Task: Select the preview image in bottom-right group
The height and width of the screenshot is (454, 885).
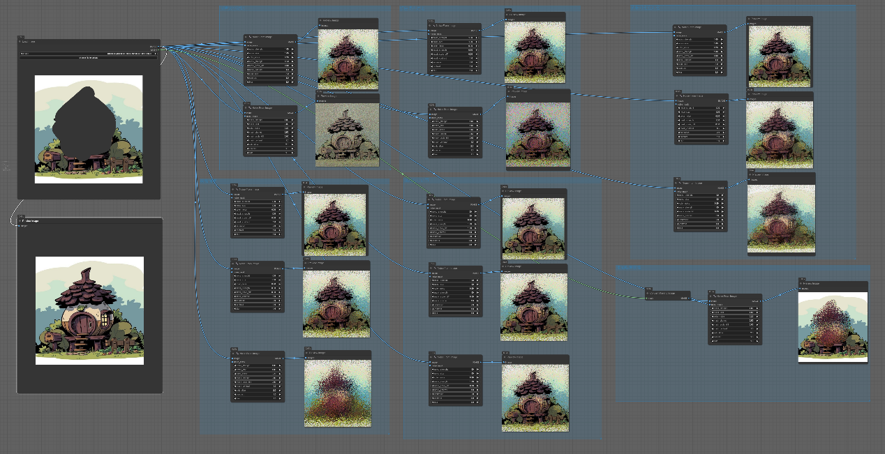Action: pyautogui.click(x=833, y=326)
